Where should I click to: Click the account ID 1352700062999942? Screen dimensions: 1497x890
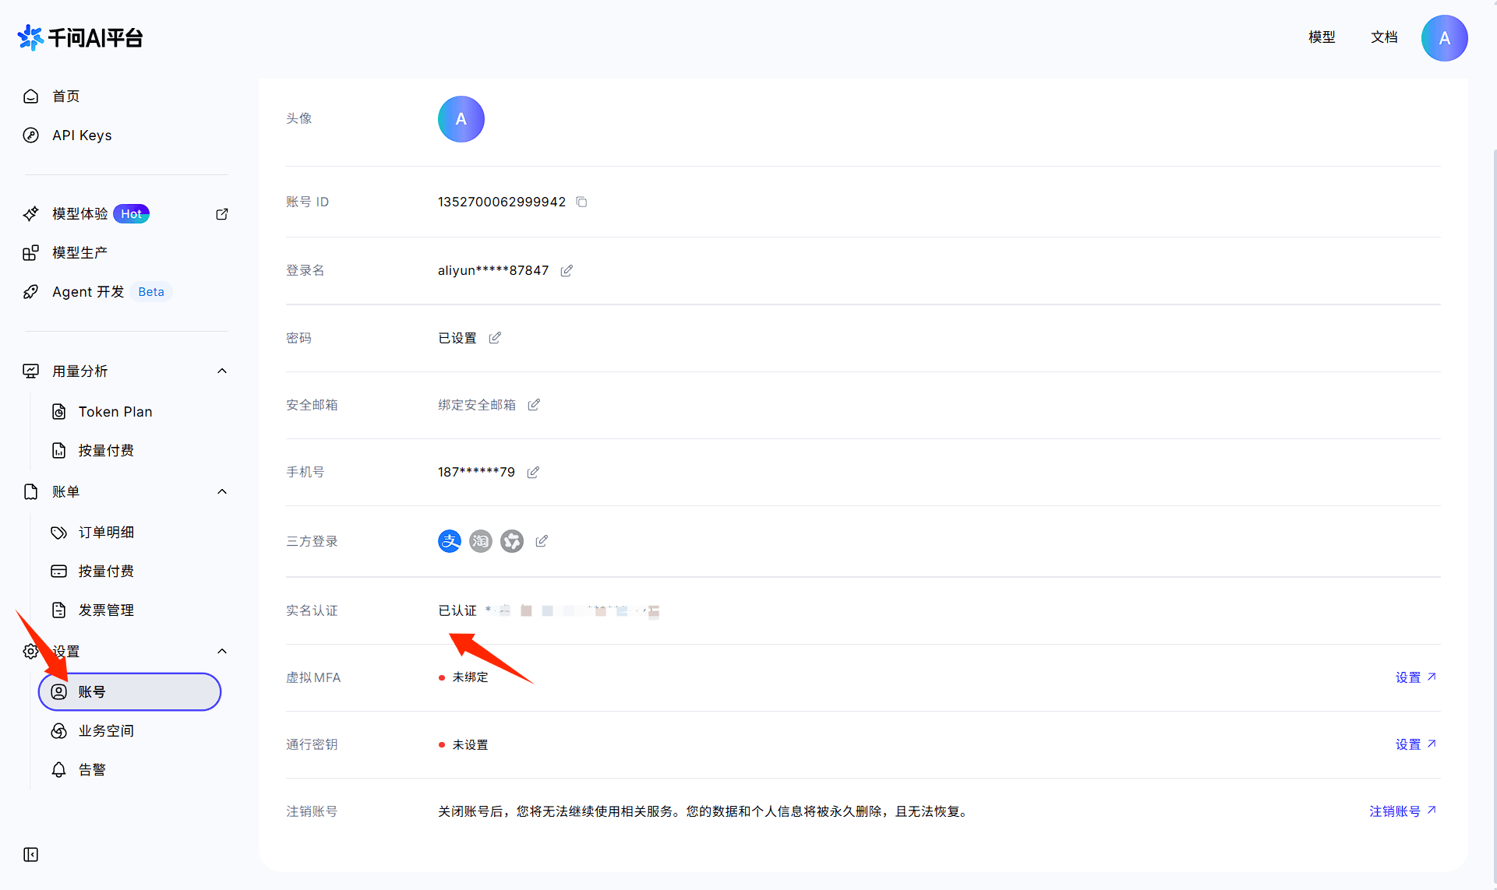[502, 202]
